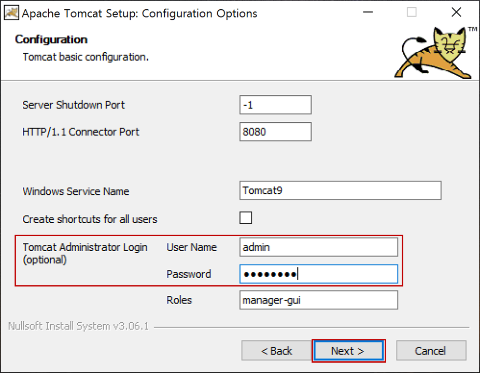Click "Tomcat basic configuration." subtitle

point(86,57)
